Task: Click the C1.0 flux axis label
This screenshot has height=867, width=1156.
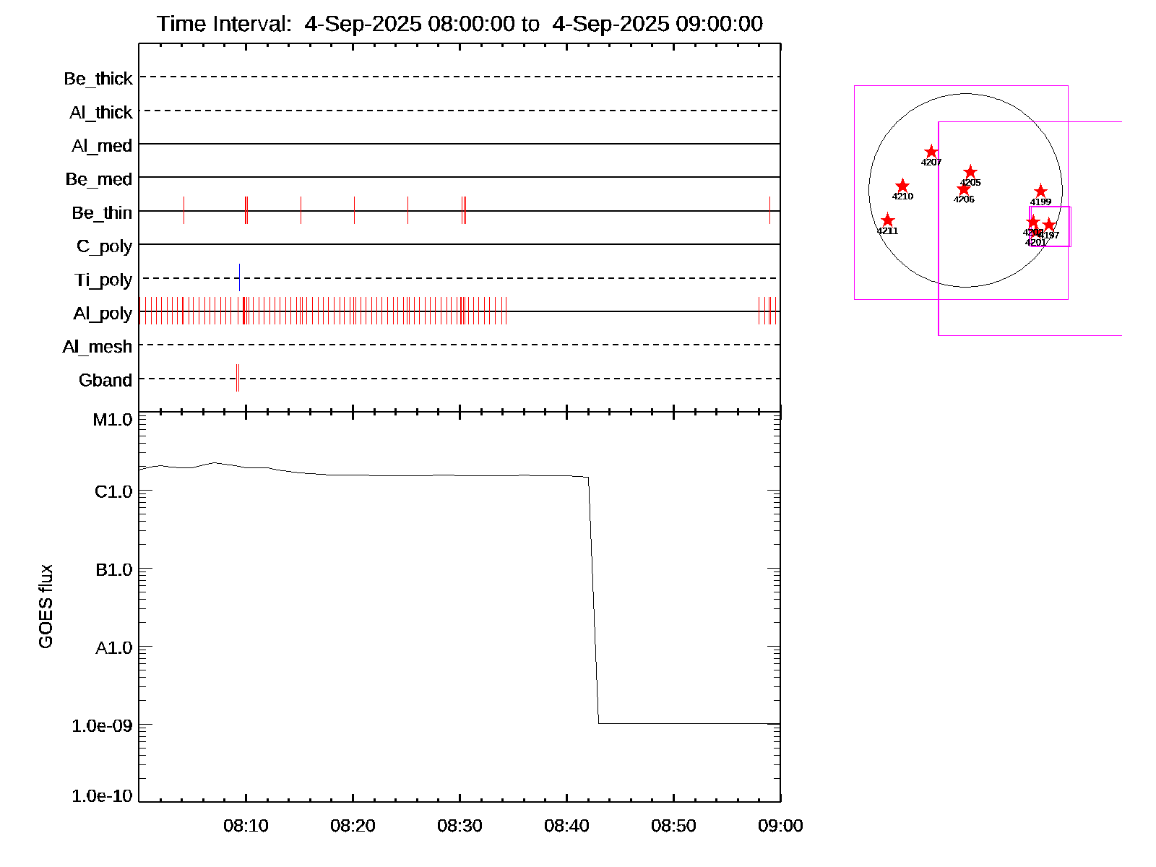Action: [x=113, y=492]
